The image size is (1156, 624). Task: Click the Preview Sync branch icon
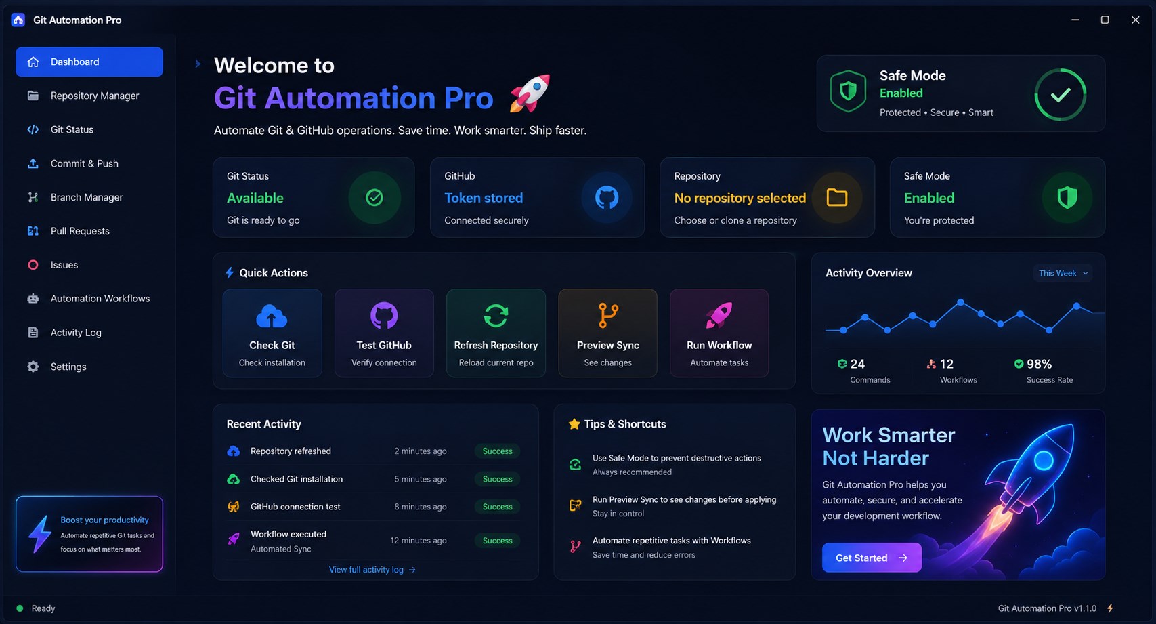pos(607,315)
